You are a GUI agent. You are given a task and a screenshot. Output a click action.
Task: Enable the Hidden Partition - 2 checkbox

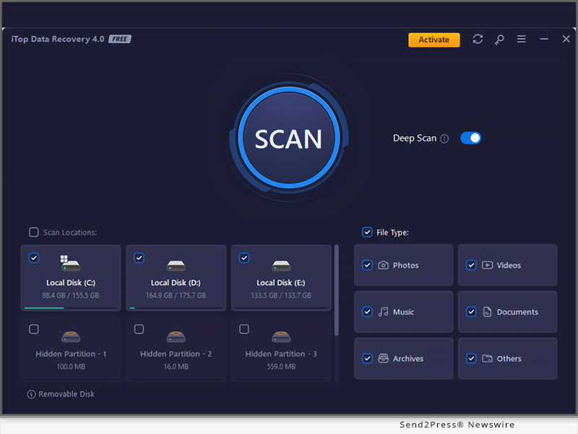(x=139, y=329)
